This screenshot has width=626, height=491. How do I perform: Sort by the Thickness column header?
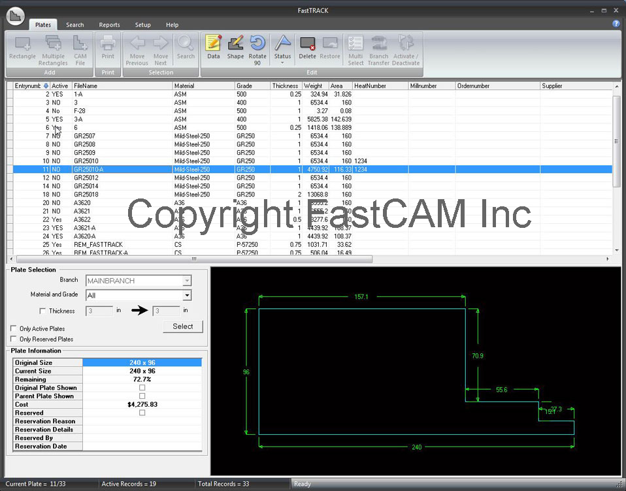click(x=286, y=86)
